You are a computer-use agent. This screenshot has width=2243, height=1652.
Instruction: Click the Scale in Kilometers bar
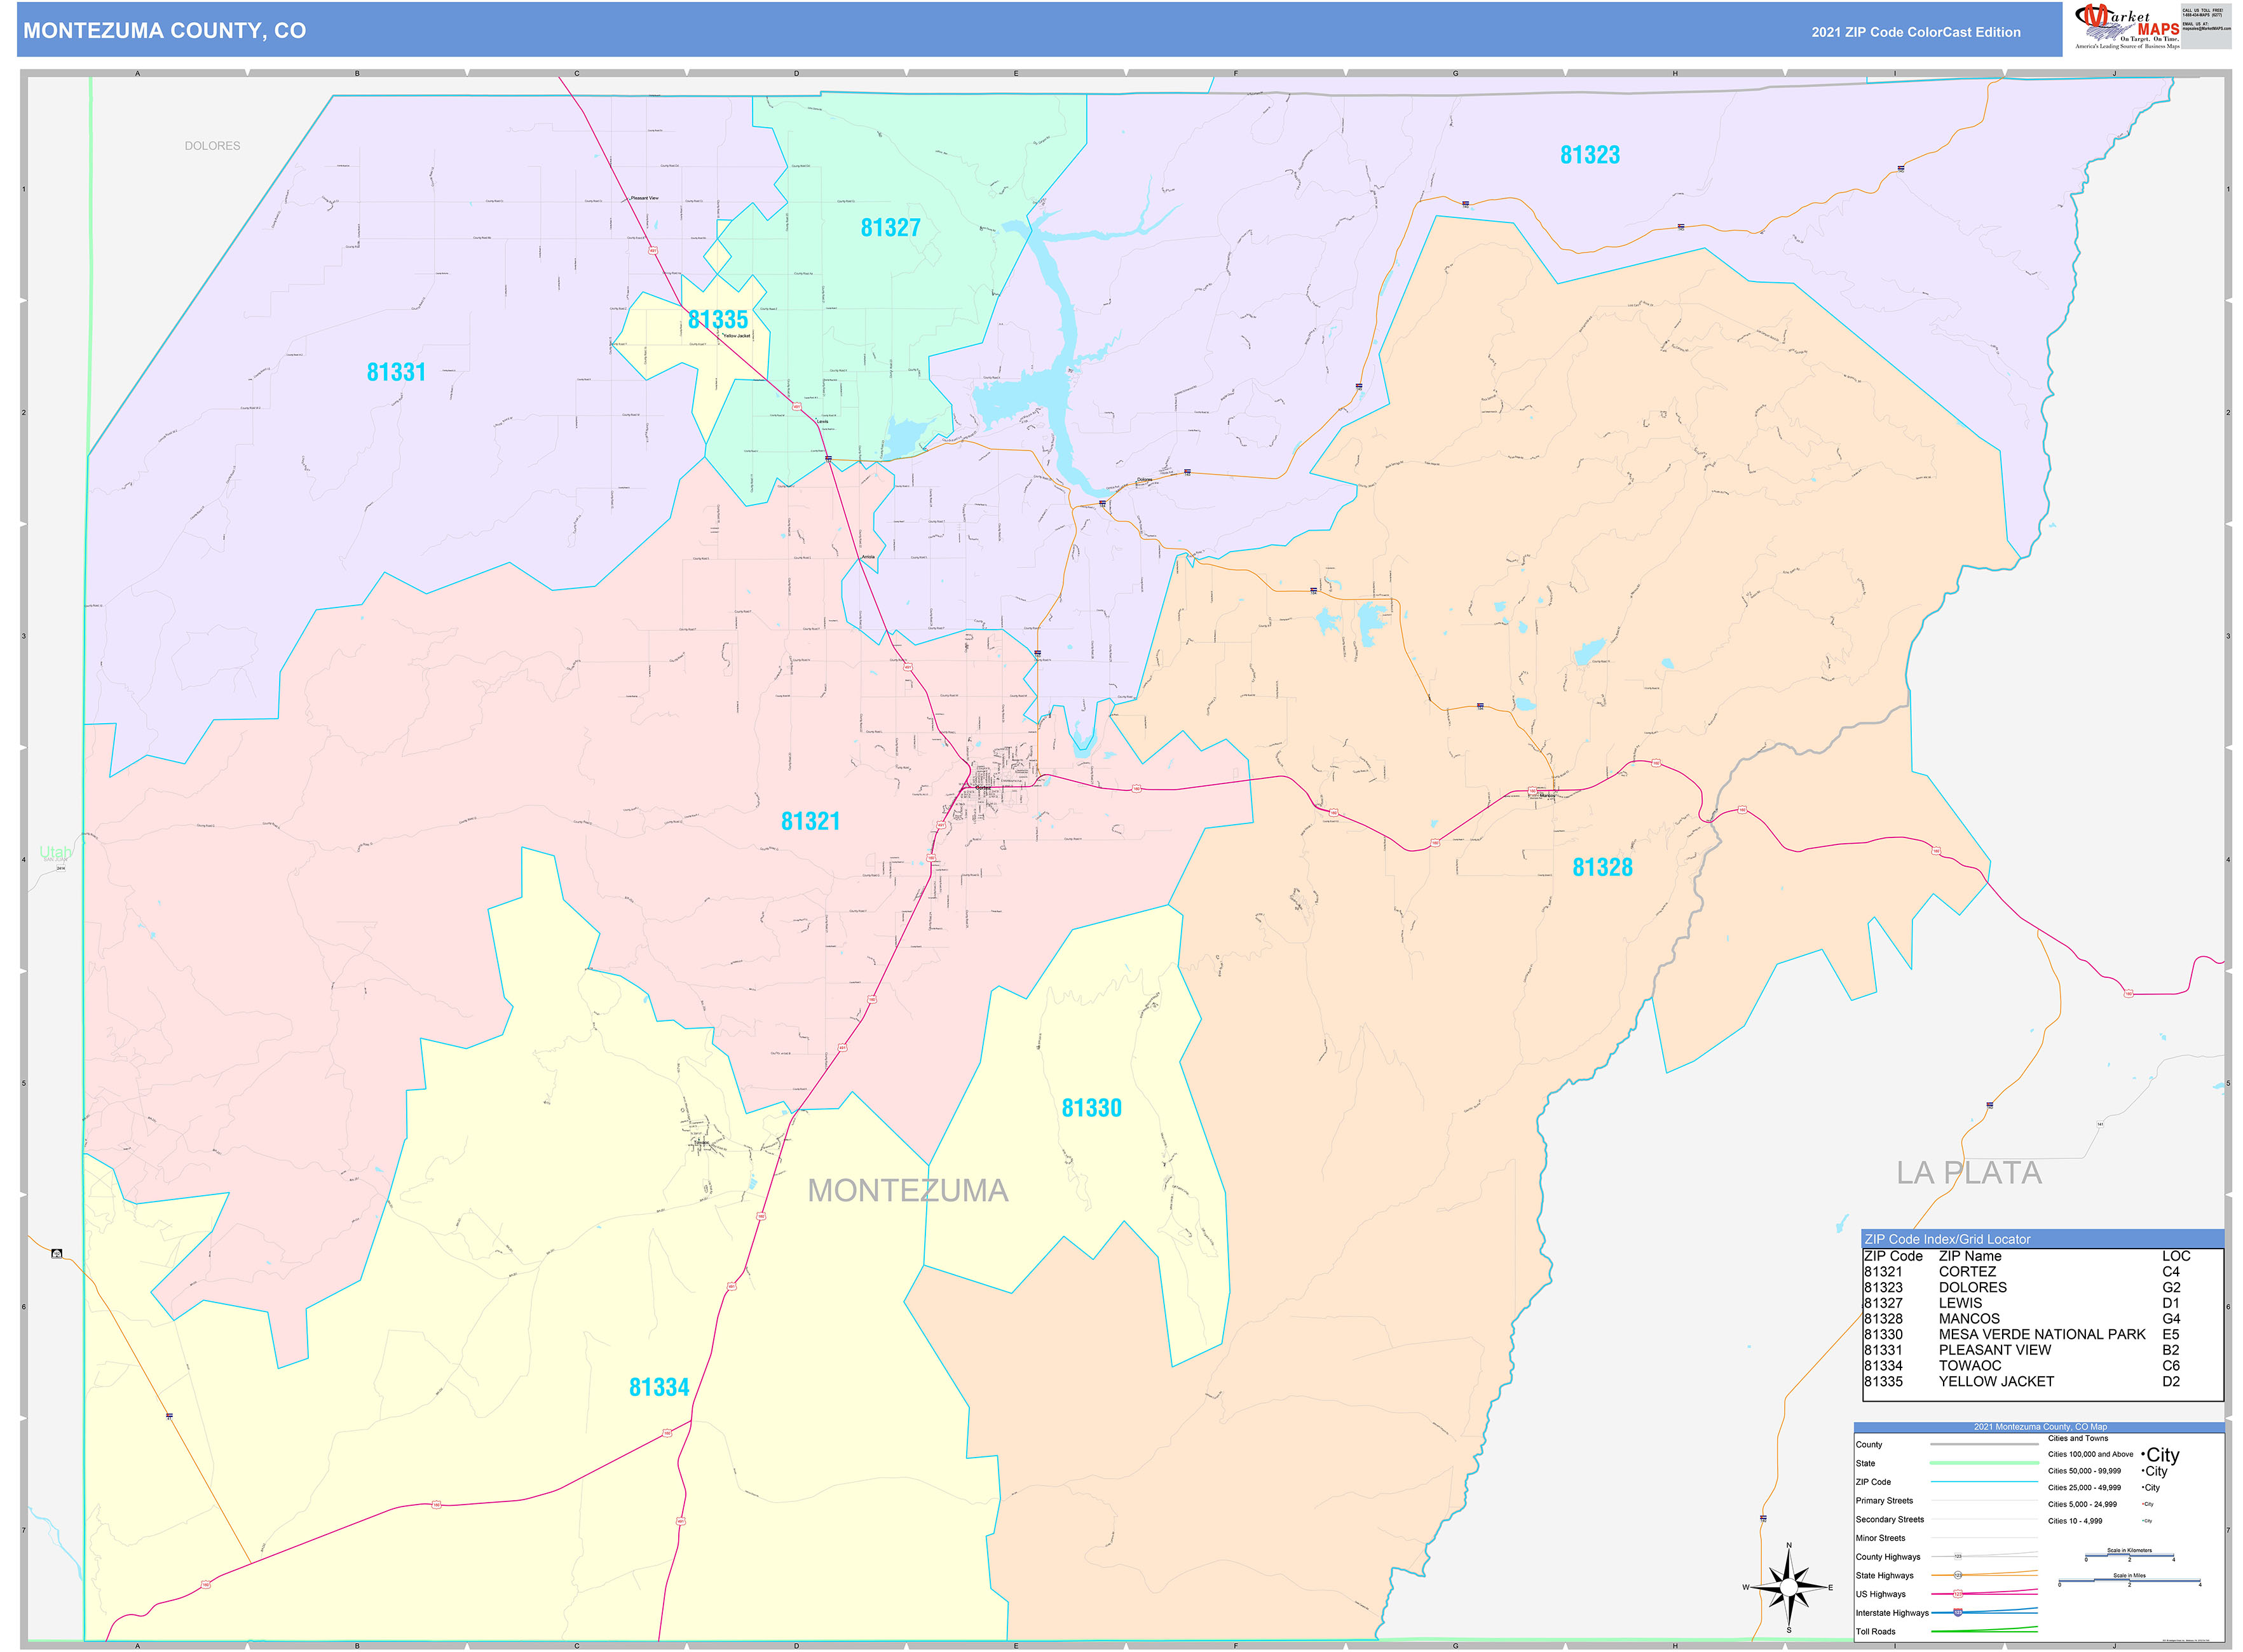pos(2130,1555)
